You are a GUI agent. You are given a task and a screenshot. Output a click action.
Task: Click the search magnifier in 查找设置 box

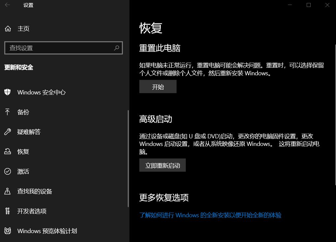117,48
